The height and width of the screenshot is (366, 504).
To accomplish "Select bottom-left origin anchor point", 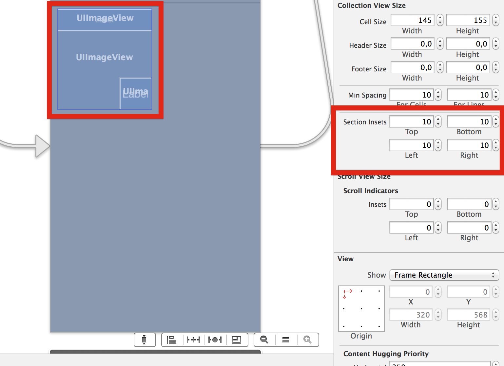I will pos(344,326).
